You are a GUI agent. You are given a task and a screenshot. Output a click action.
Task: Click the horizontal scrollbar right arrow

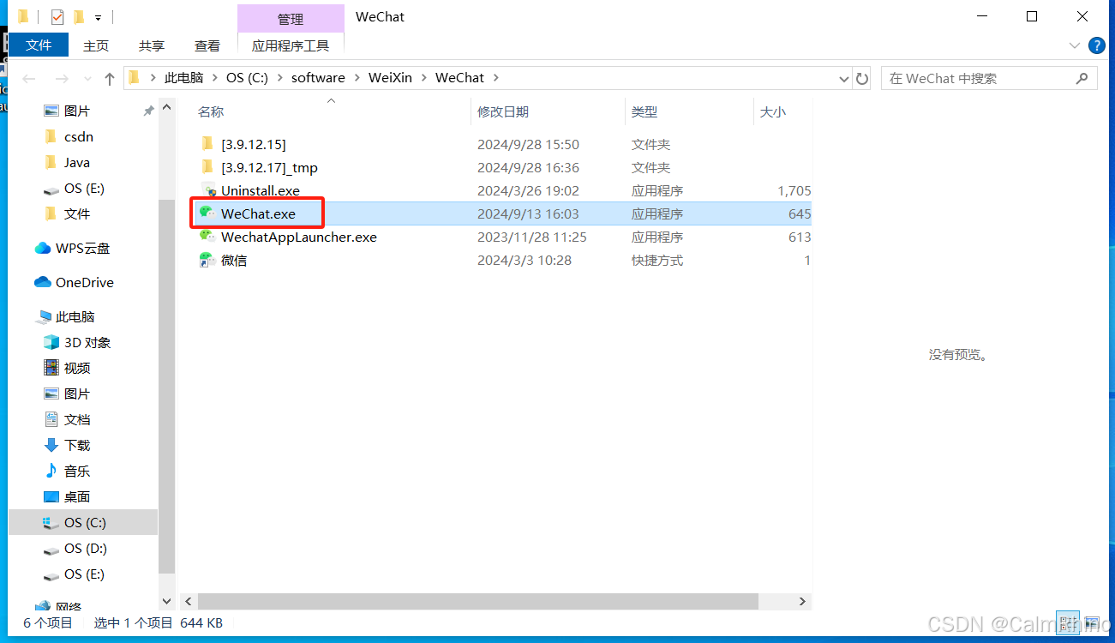click(x=803, y=601)
